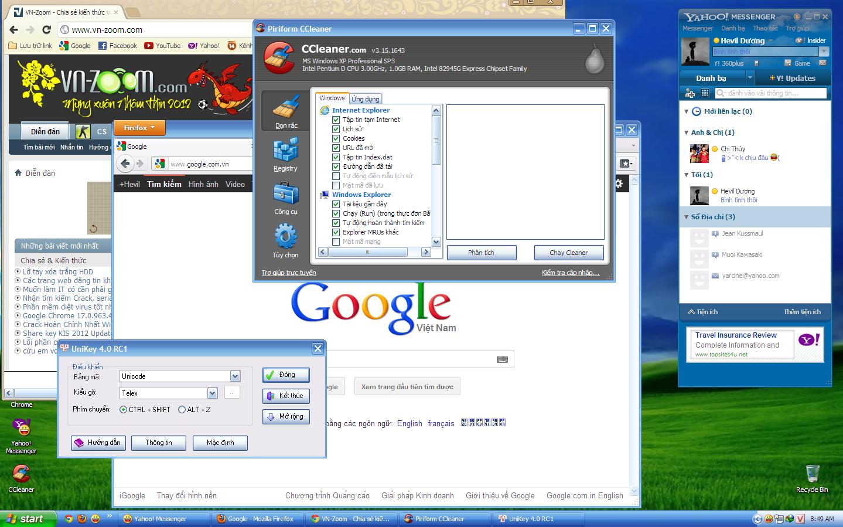Open the Danh bạ tab dropdown arrow
Viewport: 843px width, 527px height.
[x=749, y=78]
